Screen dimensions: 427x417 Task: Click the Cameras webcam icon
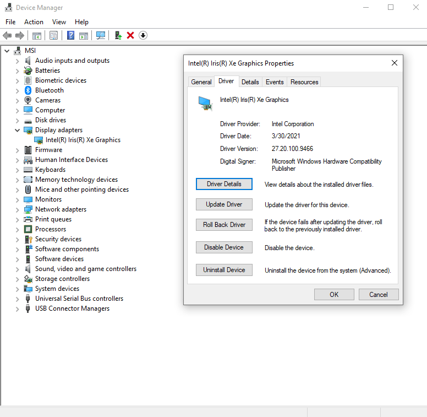tap(28, 100)
